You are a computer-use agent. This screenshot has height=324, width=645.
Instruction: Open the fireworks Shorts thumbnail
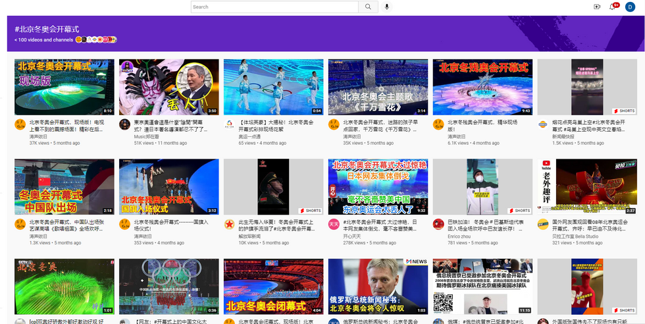587,87
